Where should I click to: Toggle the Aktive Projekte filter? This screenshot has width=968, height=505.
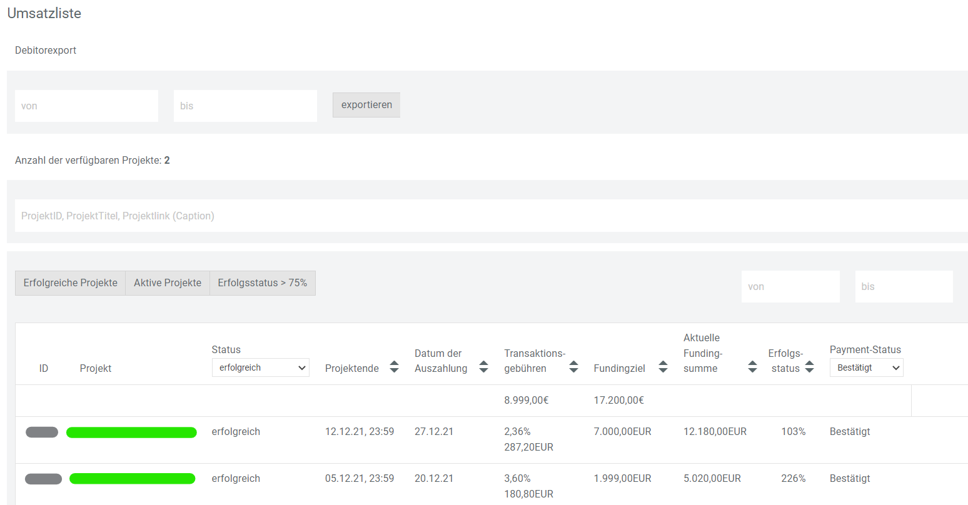pyautogui.click(x=168, y=283)
